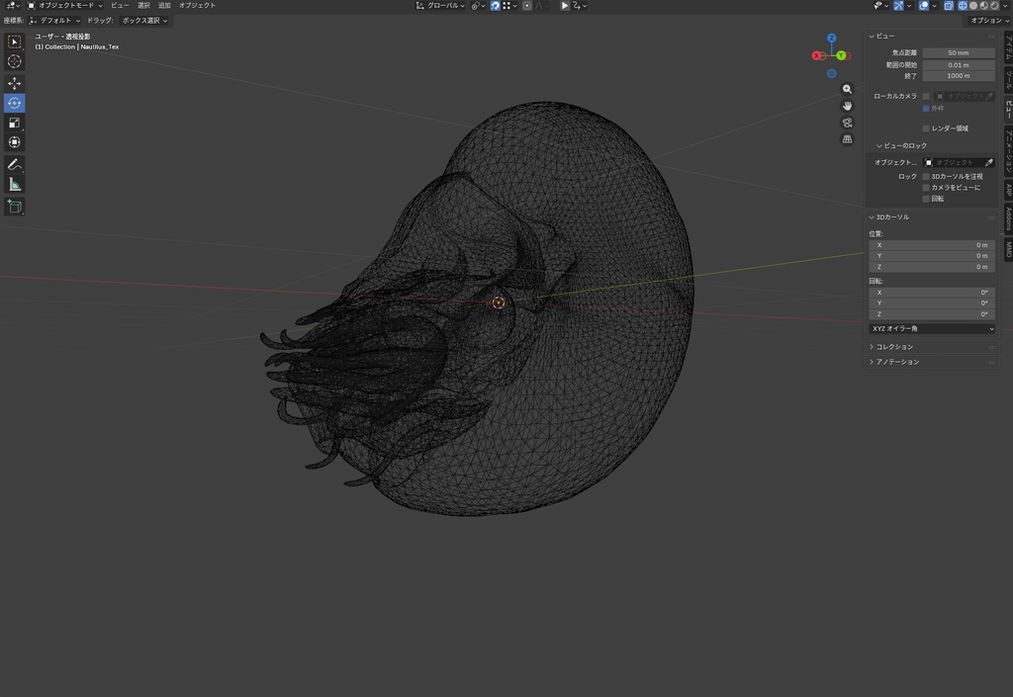Switch to the アニメーション sidebar tab
Viewport: 1013px width, 697px height.
click(1008, 151)
